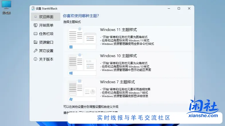This screenshot has height=126, width=225.
Task: Select the 此电脑 desktop icon
Action: (x=6, y=7)
